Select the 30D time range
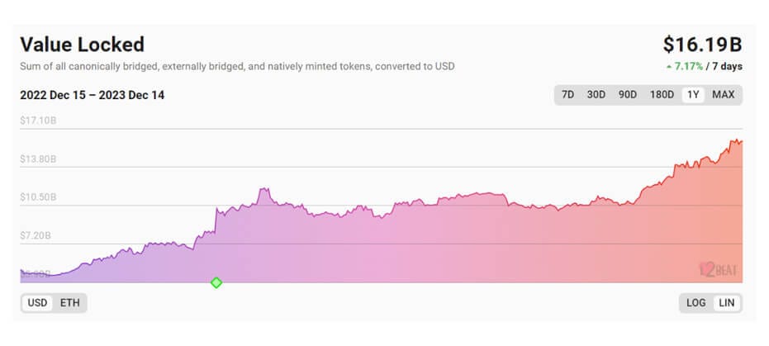The height and width of the screenshot is (346, 769). tap(596, 95)
